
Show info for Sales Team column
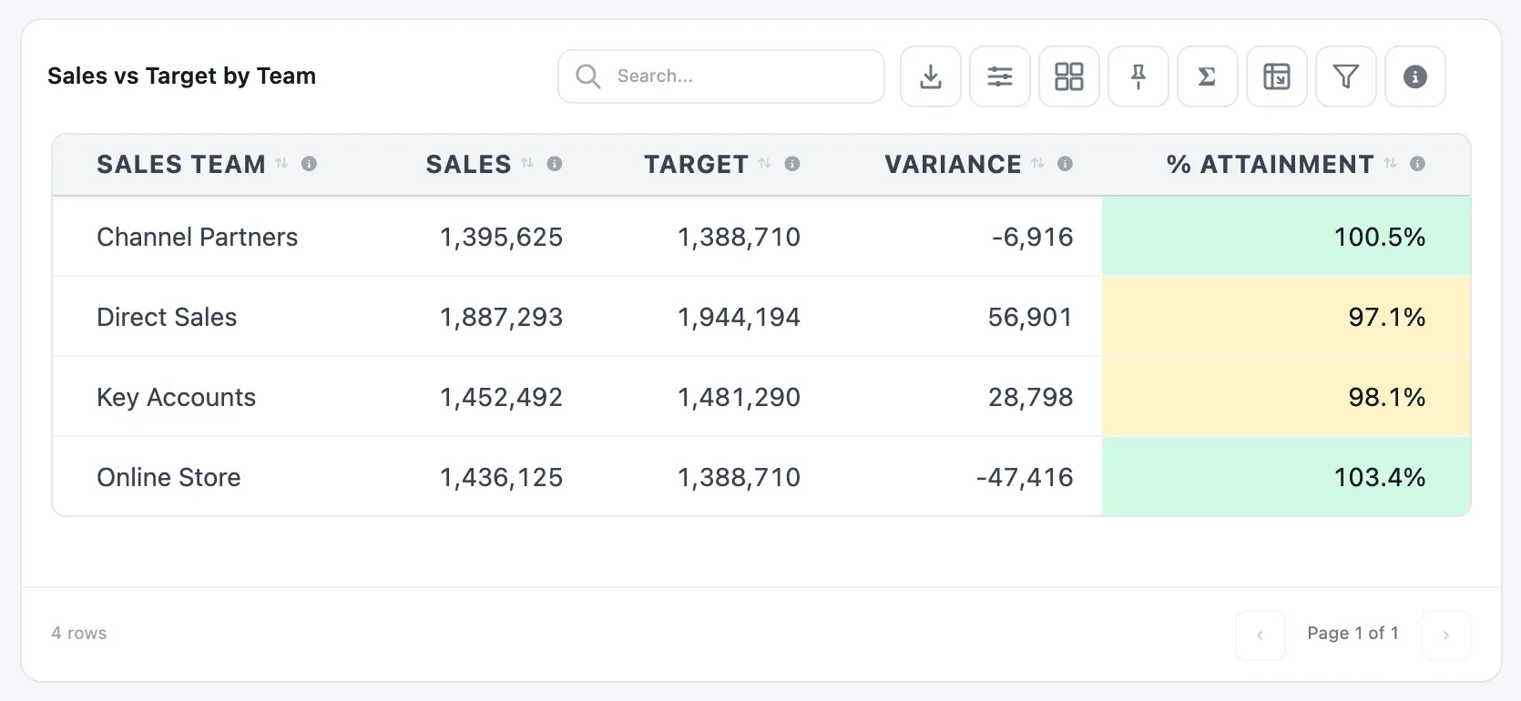(310, 164)
